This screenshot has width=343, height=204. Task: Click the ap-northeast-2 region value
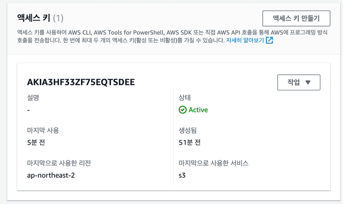[51, 175]
